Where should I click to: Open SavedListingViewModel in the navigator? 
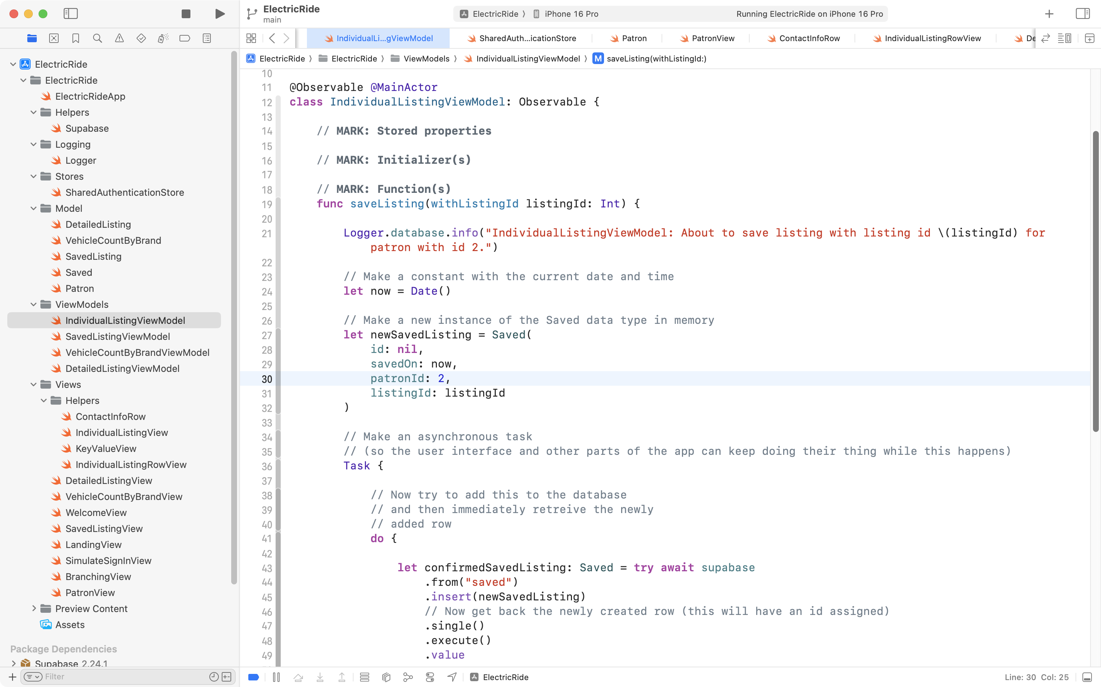[x=117, y=336]
